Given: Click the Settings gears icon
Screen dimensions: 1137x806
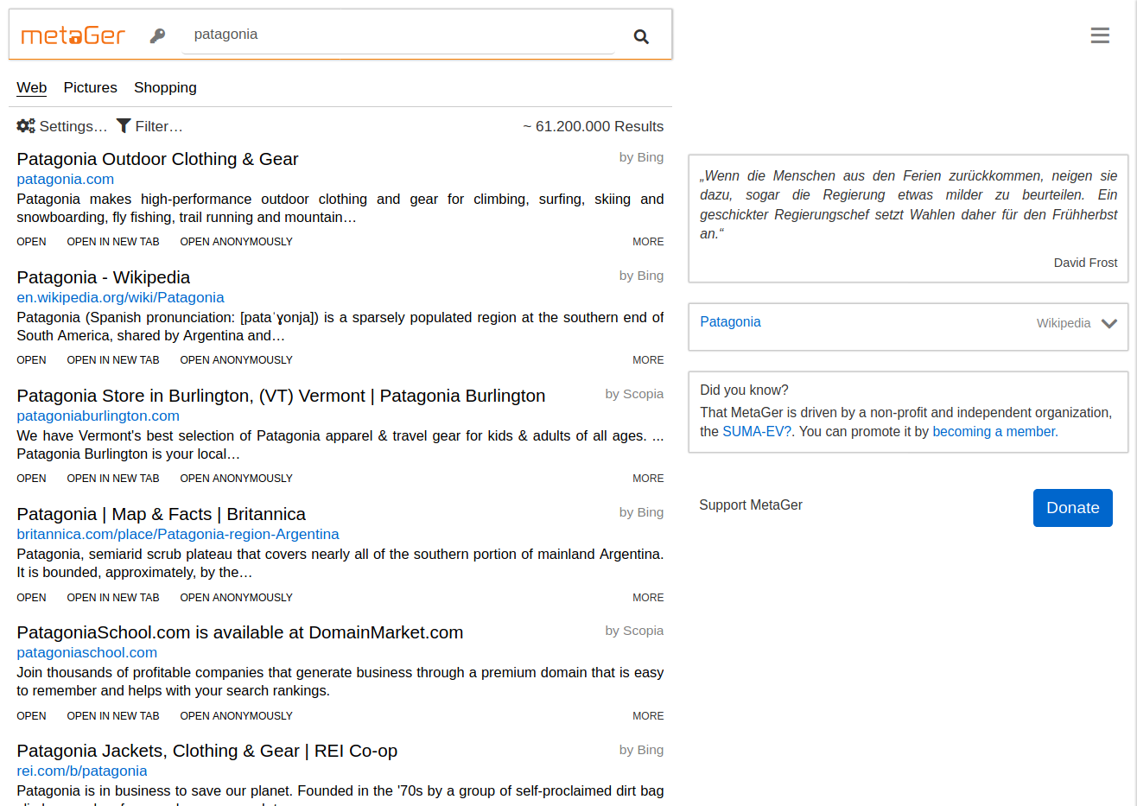Looking at the screenshot, I should click(26, 126).
